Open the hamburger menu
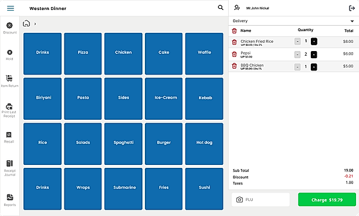 [11, 8]
